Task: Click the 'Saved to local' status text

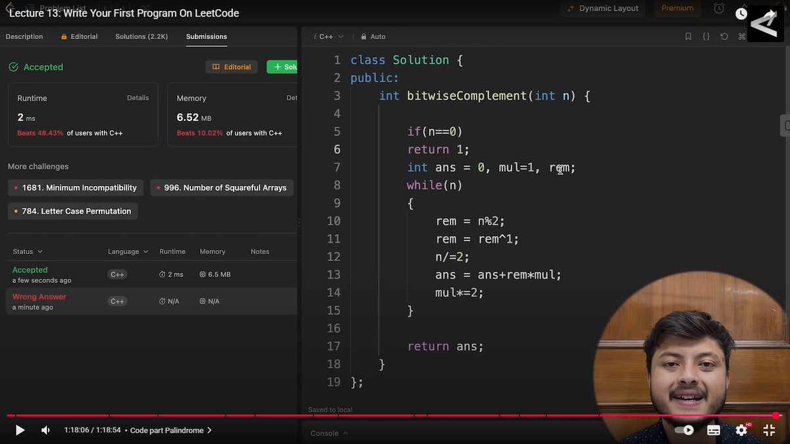Action: click(330, 410)
